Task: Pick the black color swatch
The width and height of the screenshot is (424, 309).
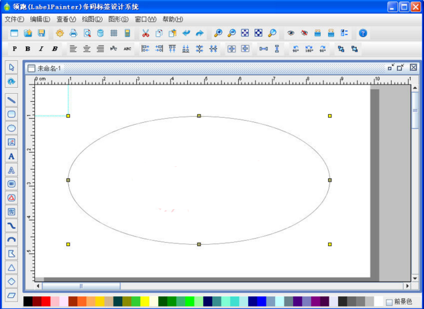Action: click(28, 302)
